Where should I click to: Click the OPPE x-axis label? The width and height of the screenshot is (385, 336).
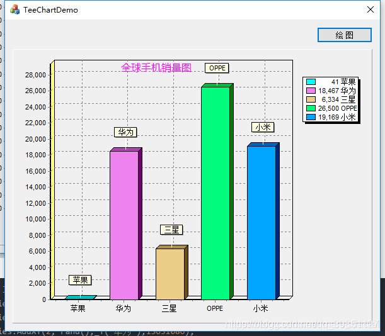pyautogui.click(x=215, y=308)
